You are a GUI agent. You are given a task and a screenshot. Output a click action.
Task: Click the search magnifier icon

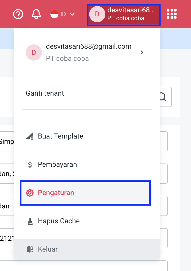163,97
